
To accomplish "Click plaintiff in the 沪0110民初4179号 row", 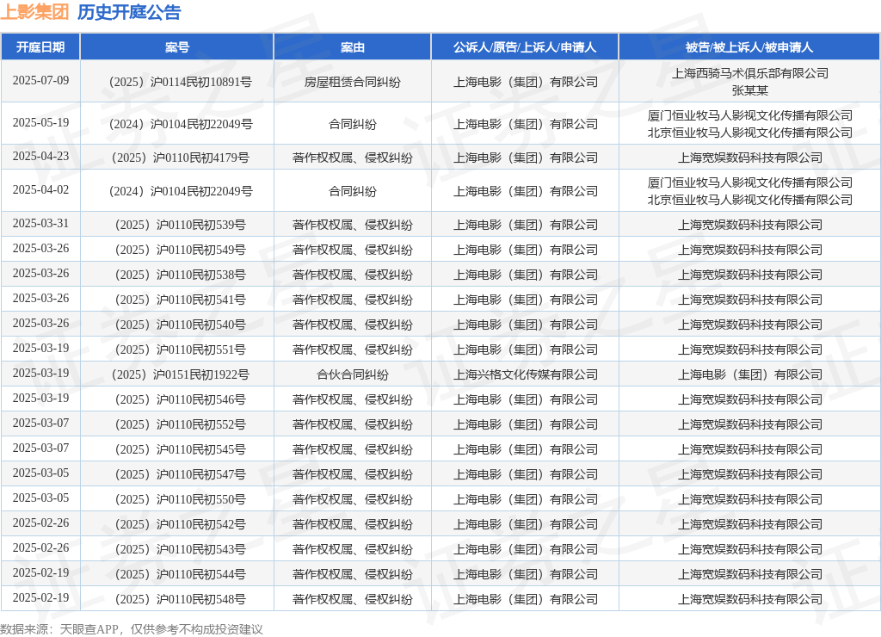I will click(x=526, y=158).
